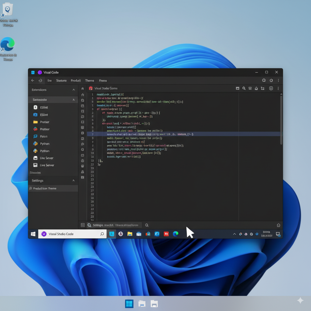Image resolution: width=311 pixels, height=311 pixels.
Task: Click the Swntestnite header row
Action: tap(53, 100)
